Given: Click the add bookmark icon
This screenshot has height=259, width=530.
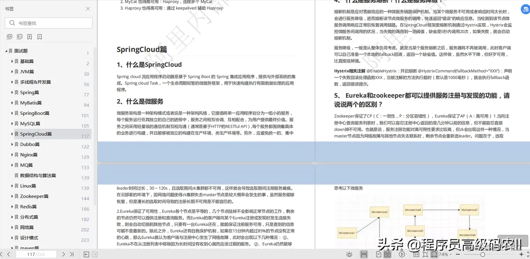Looking at the screenshot, I should click(x=30, y=37).
